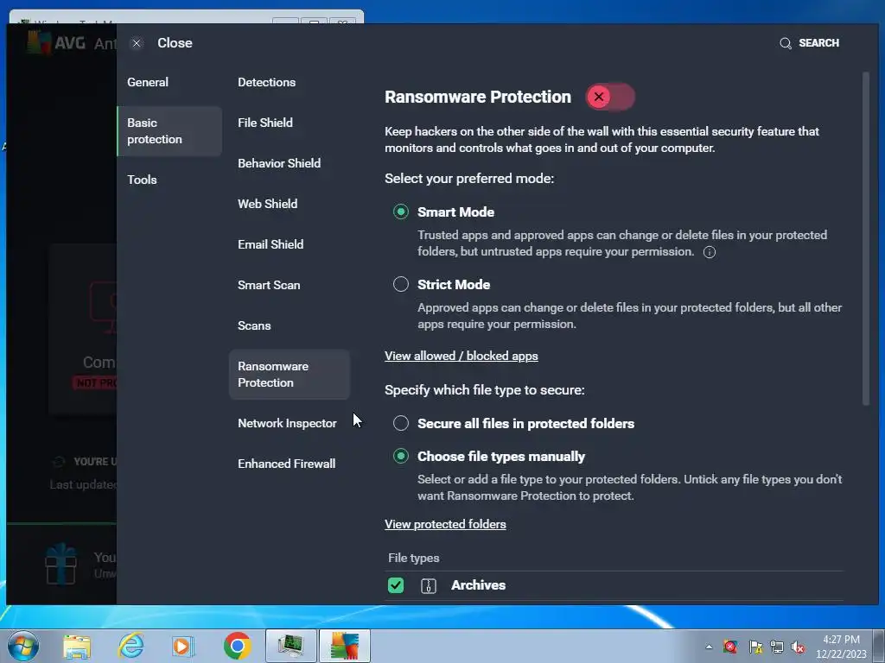Image resolution: width=885 pixels, height=663 pixels.
Task: Click the muted volume tray icon
Action: (x=798, y=647)
